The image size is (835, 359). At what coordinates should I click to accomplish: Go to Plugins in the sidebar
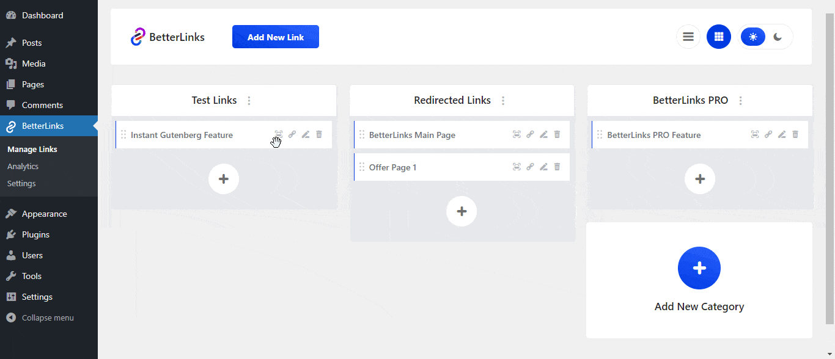[35, 234]
